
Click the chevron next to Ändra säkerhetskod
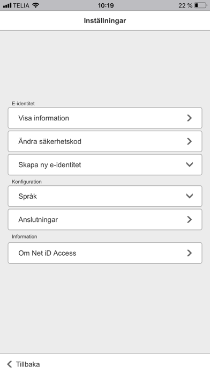point(189,141)
